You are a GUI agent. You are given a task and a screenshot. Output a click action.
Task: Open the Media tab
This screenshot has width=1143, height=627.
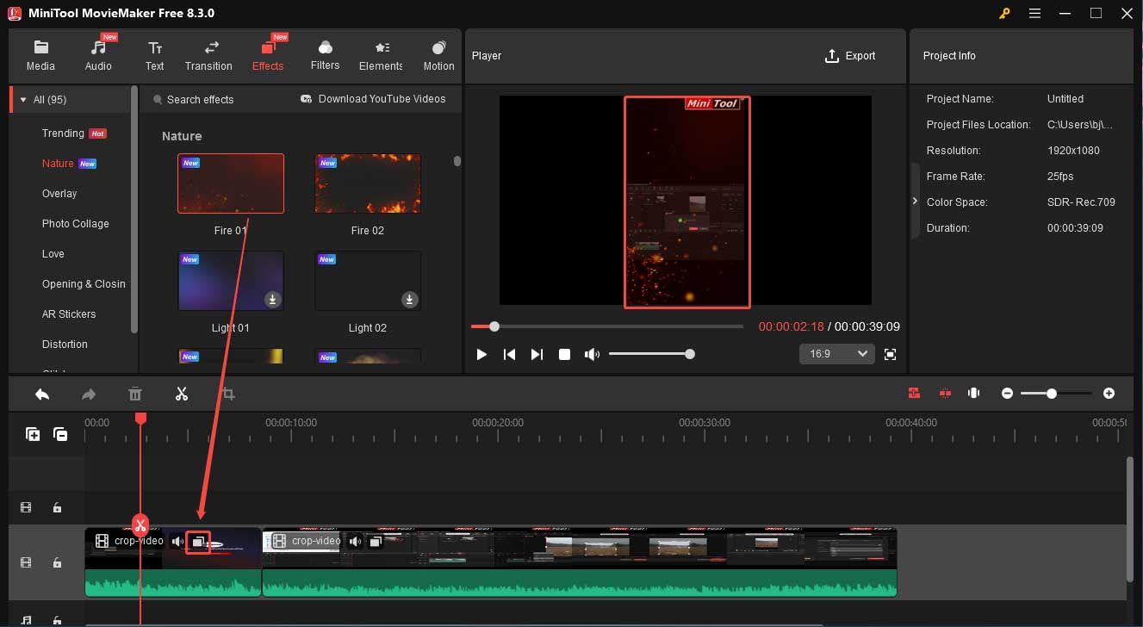[x=40, y=55]
